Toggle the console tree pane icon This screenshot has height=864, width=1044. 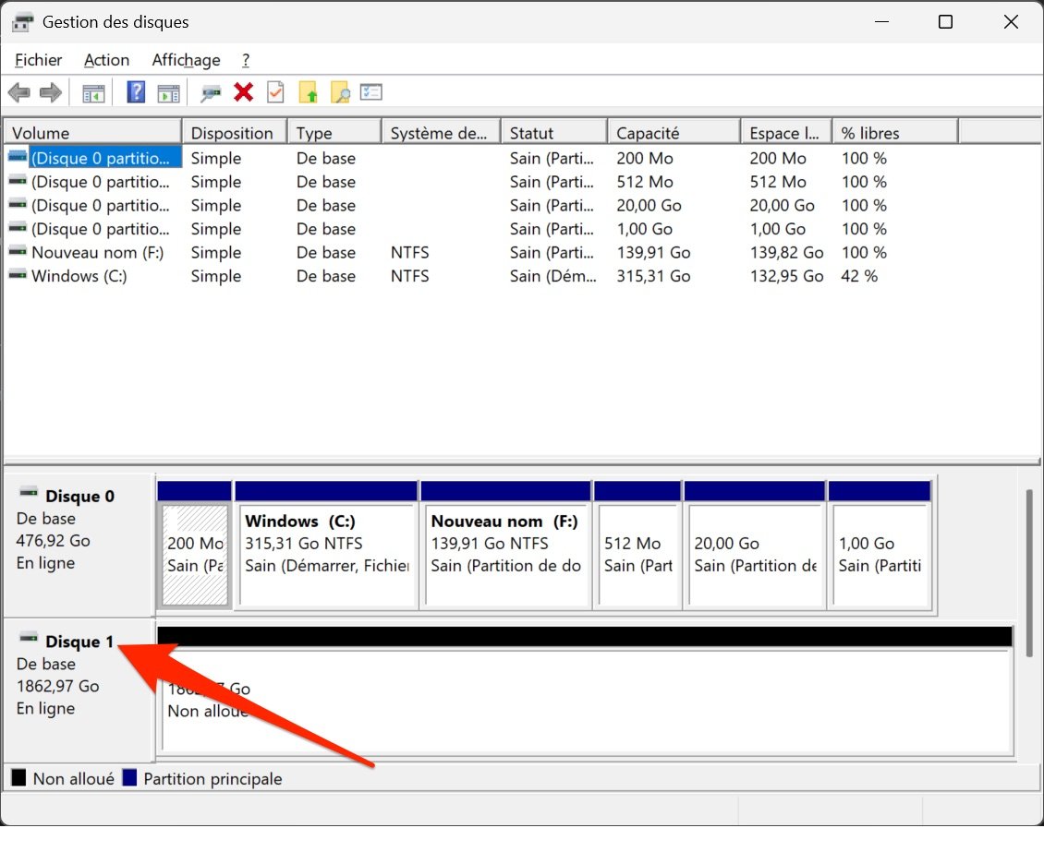click(x=93, y=93)
